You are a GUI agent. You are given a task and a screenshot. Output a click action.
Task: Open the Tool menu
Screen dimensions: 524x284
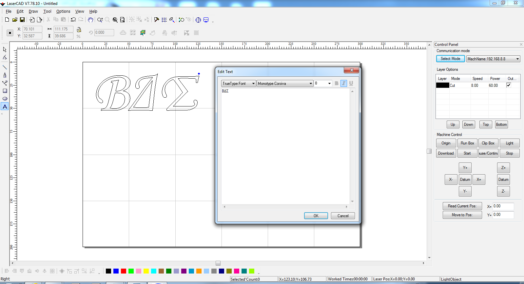pos(47,11)
